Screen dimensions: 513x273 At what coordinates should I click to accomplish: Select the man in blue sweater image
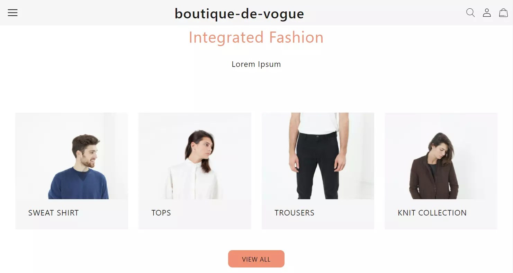[72, 156]
